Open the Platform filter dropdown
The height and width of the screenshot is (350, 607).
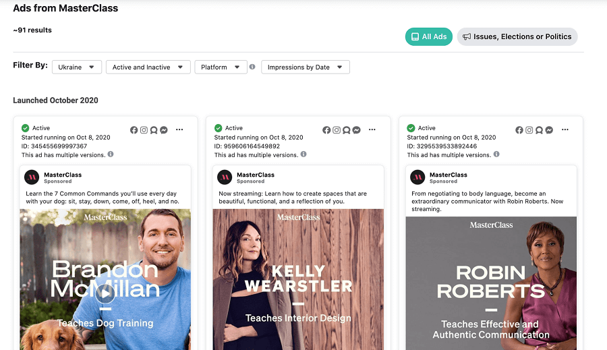[x=221, y=67]
